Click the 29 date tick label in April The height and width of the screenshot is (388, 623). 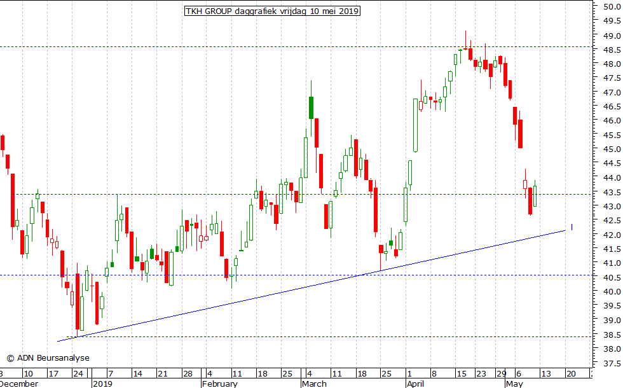502,374
